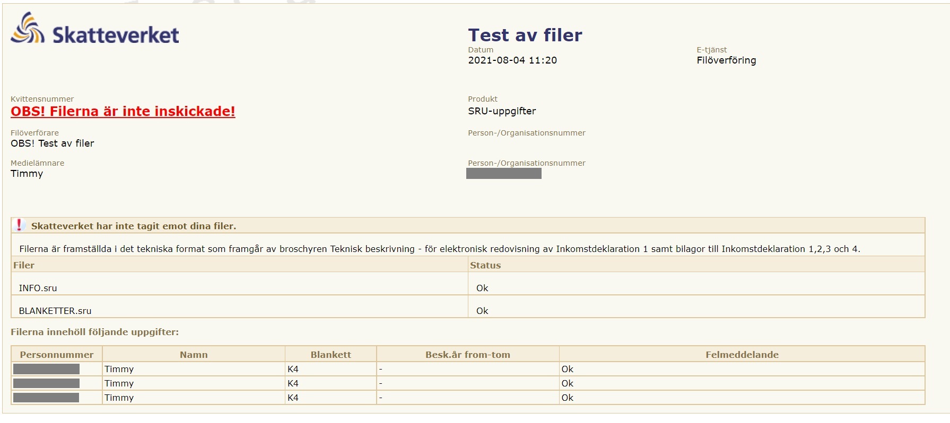Screen dimensions: 950x423
Task: Select the date '2021-08-04 11:20'
Action: tap(512, 60)
